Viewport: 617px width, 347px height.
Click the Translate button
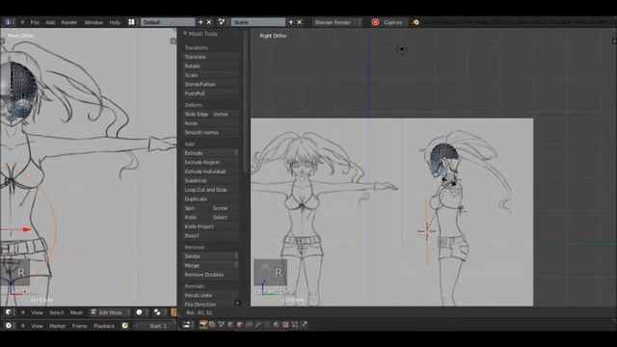tap(211, 57)
